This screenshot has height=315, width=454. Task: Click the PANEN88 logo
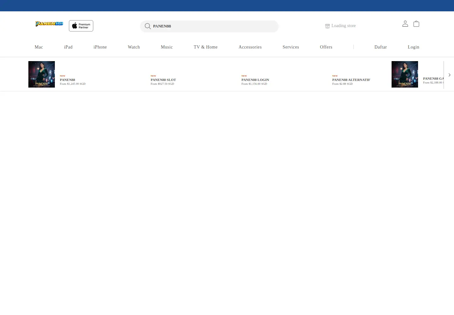pos(49,24)
